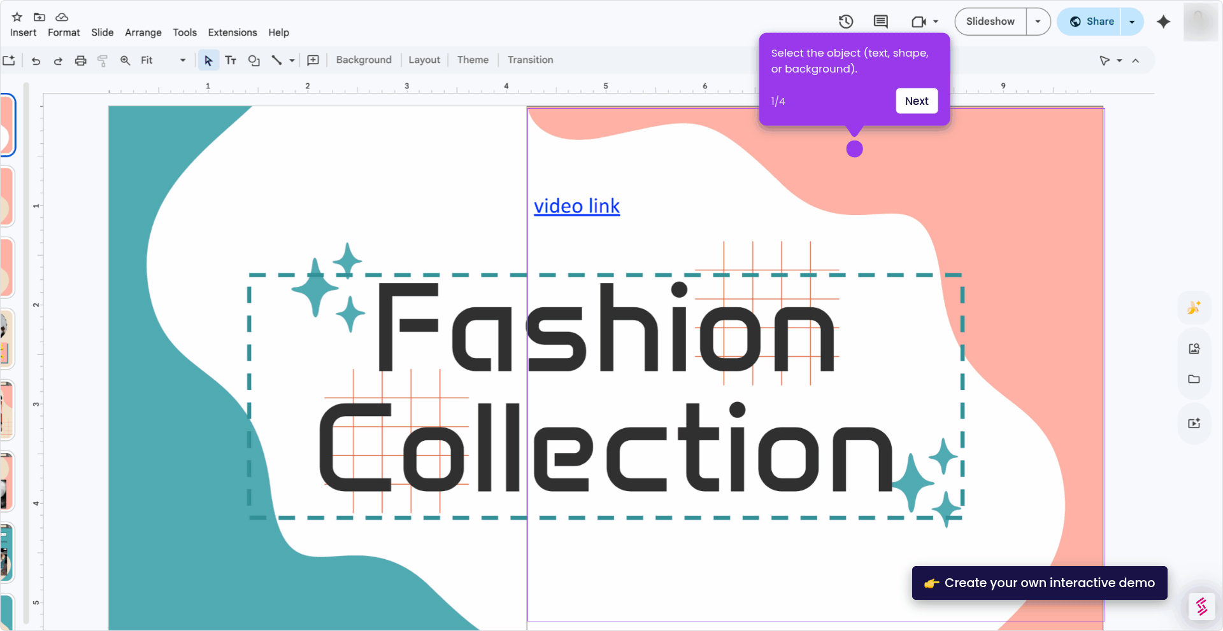
Task: Open the Help menu
Action: click(278, 32)
